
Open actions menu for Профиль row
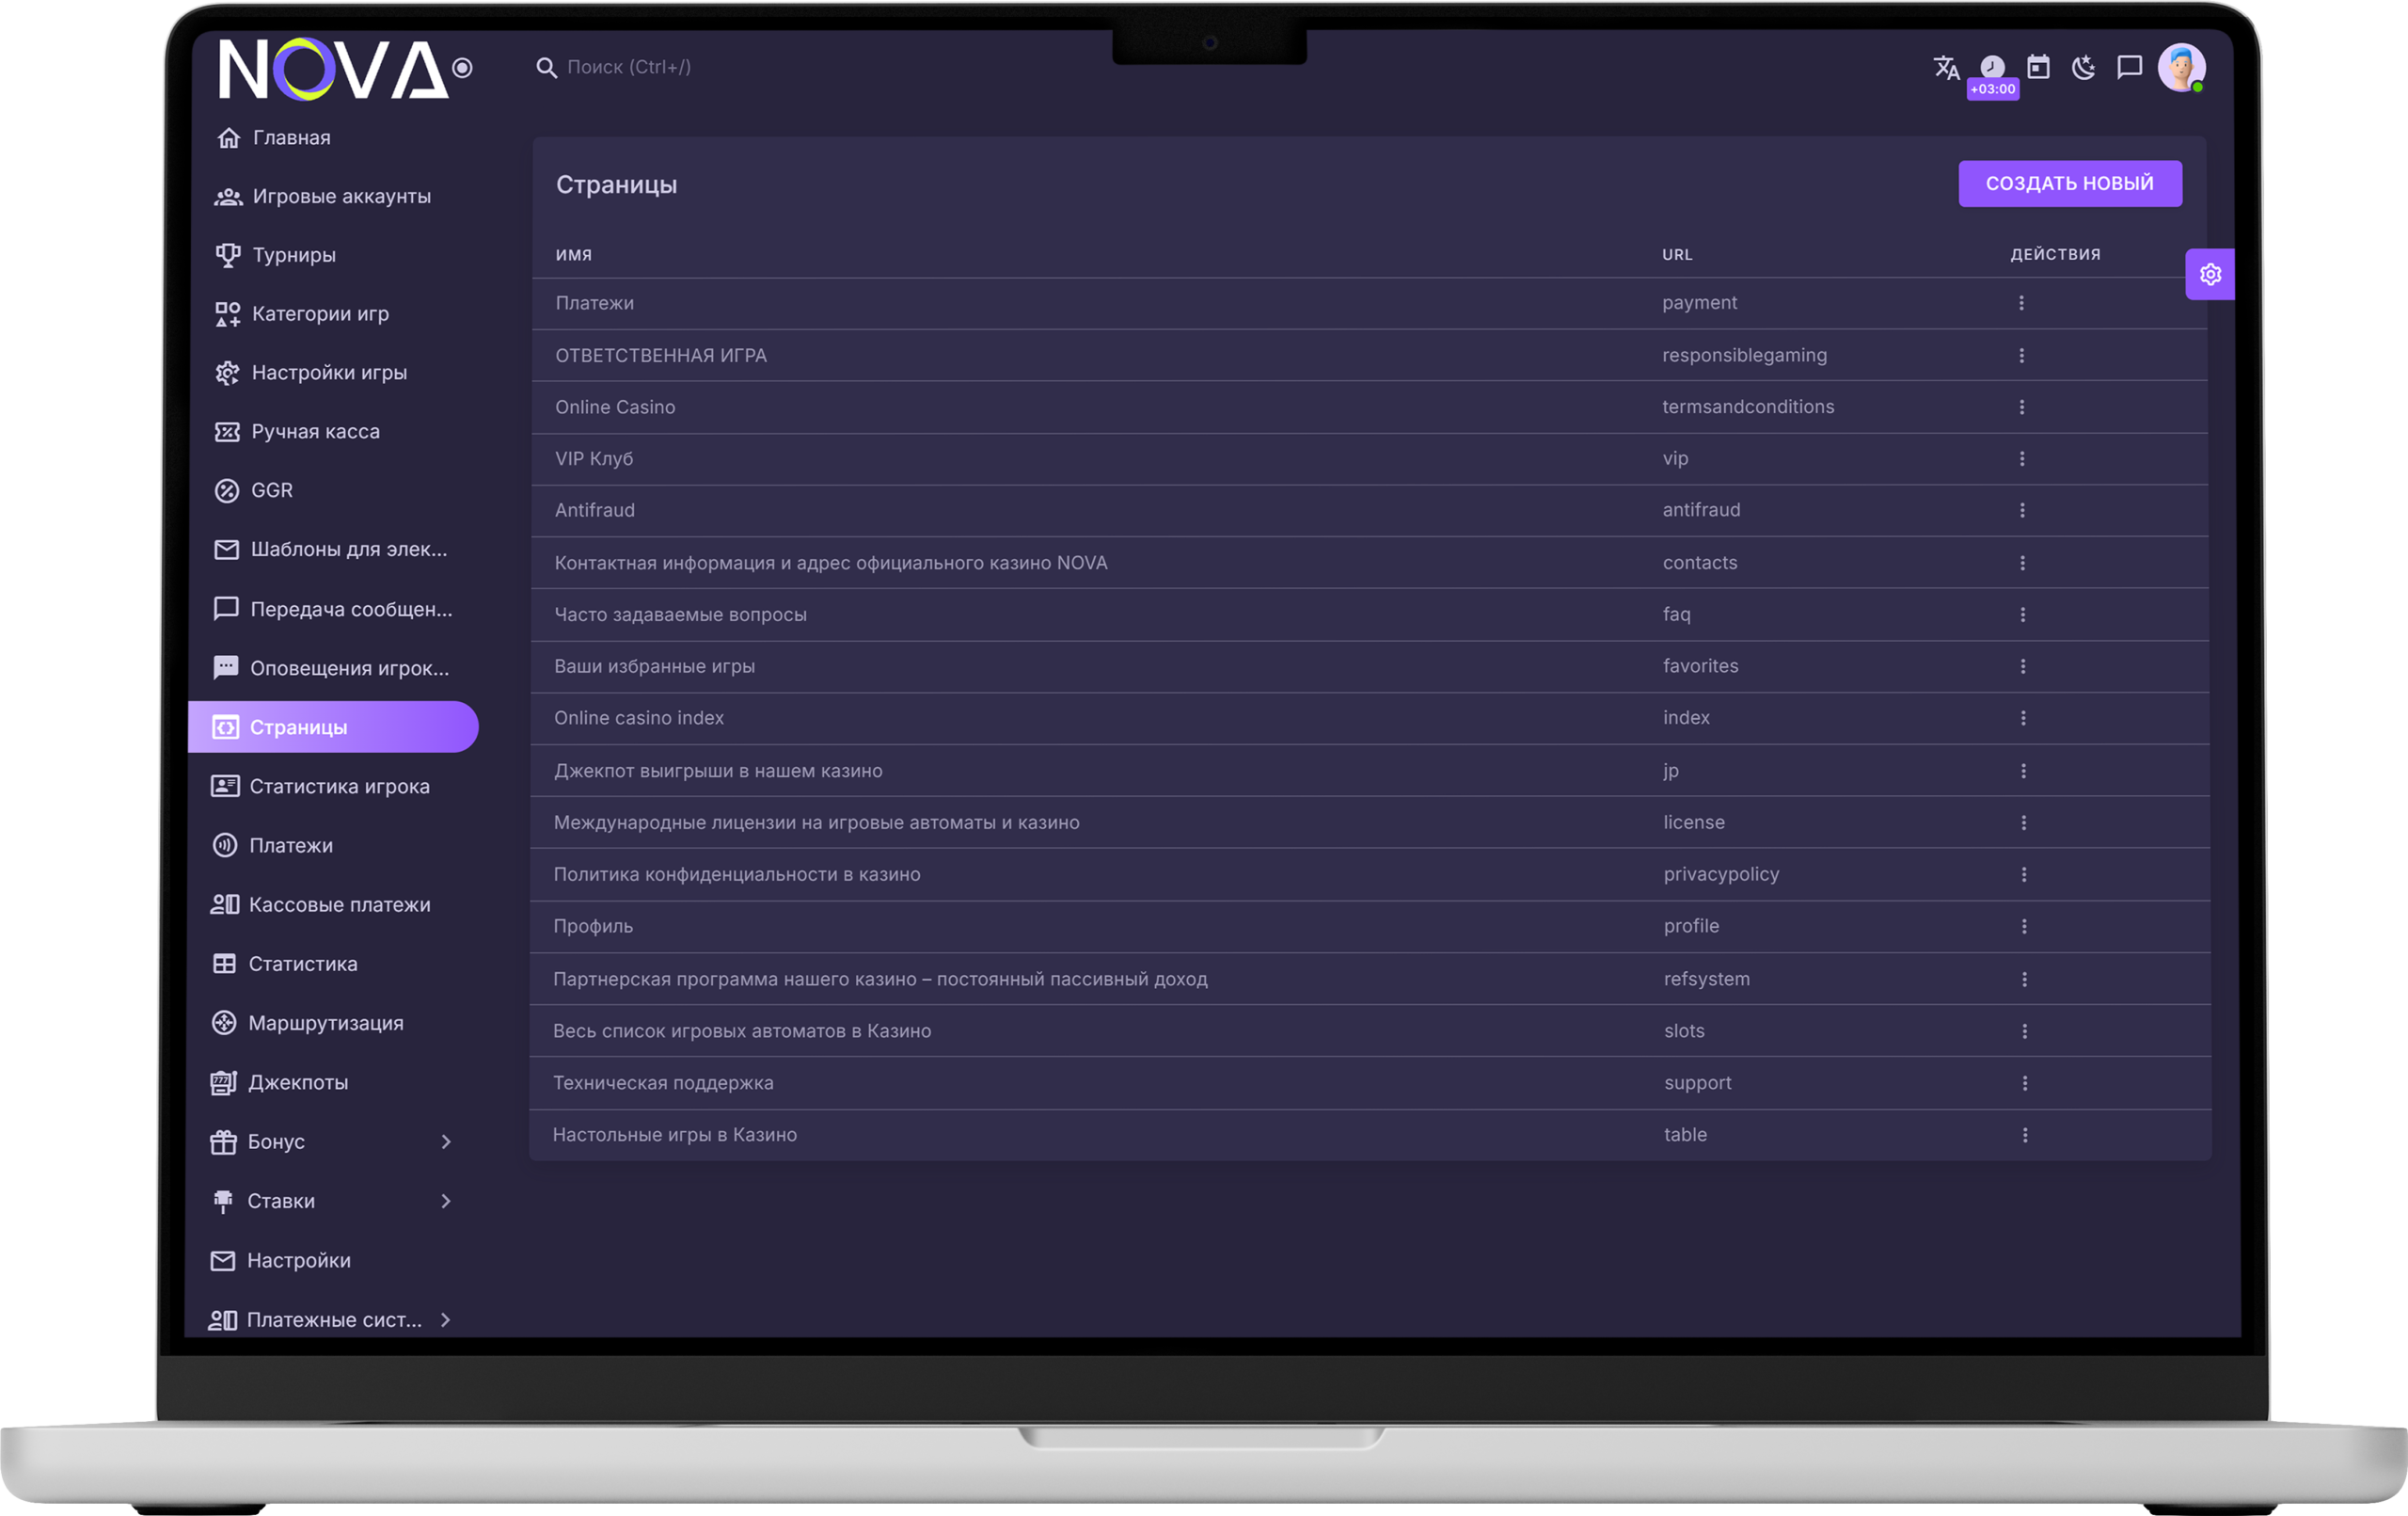point(2024,927)
